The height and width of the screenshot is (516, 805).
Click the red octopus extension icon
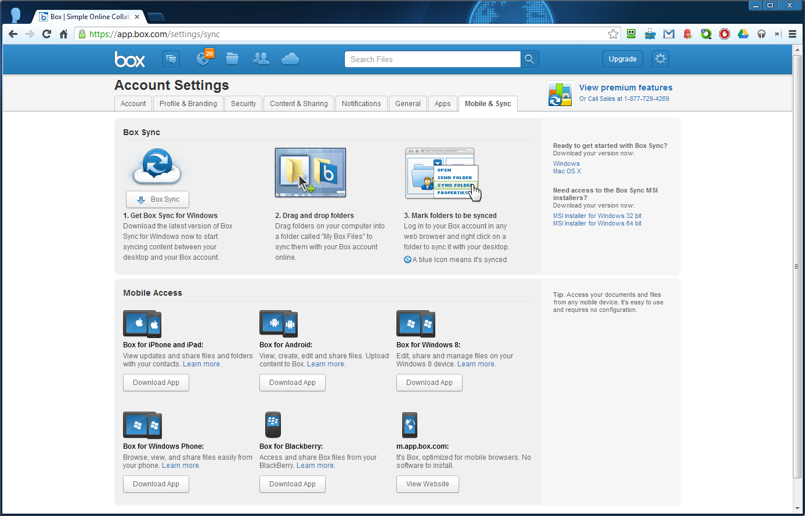pos(688,34)
